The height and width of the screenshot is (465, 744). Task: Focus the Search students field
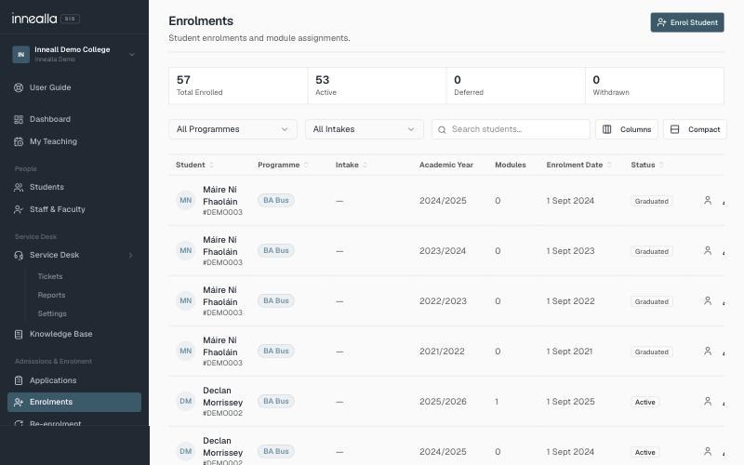[x=511, y=129]
